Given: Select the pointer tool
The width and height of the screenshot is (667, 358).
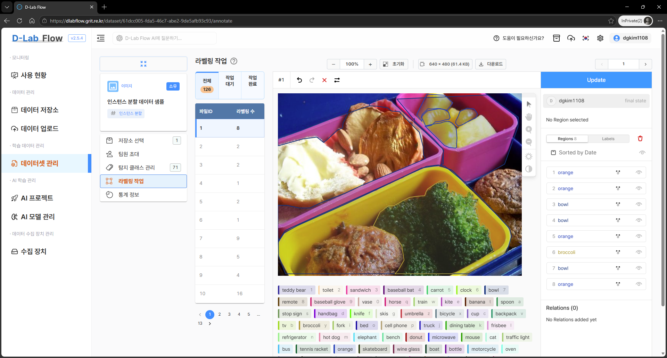Looking at the screenshot, I should [x=529, y=104].
